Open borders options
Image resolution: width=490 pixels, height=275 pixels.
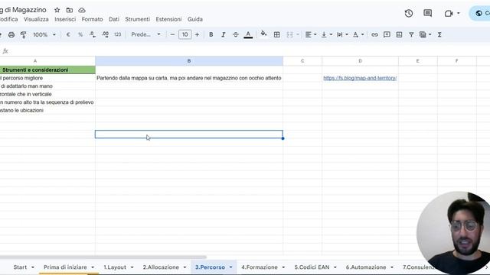point(276,34)
